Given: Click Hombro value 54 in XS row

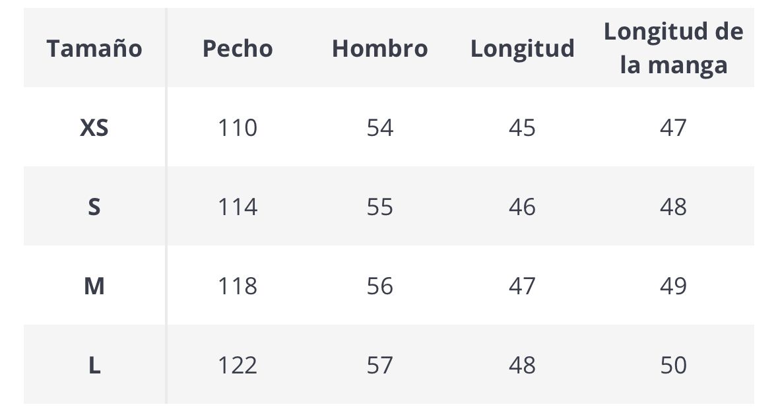Looking at the screenshot, I should (x=379, y=127).
